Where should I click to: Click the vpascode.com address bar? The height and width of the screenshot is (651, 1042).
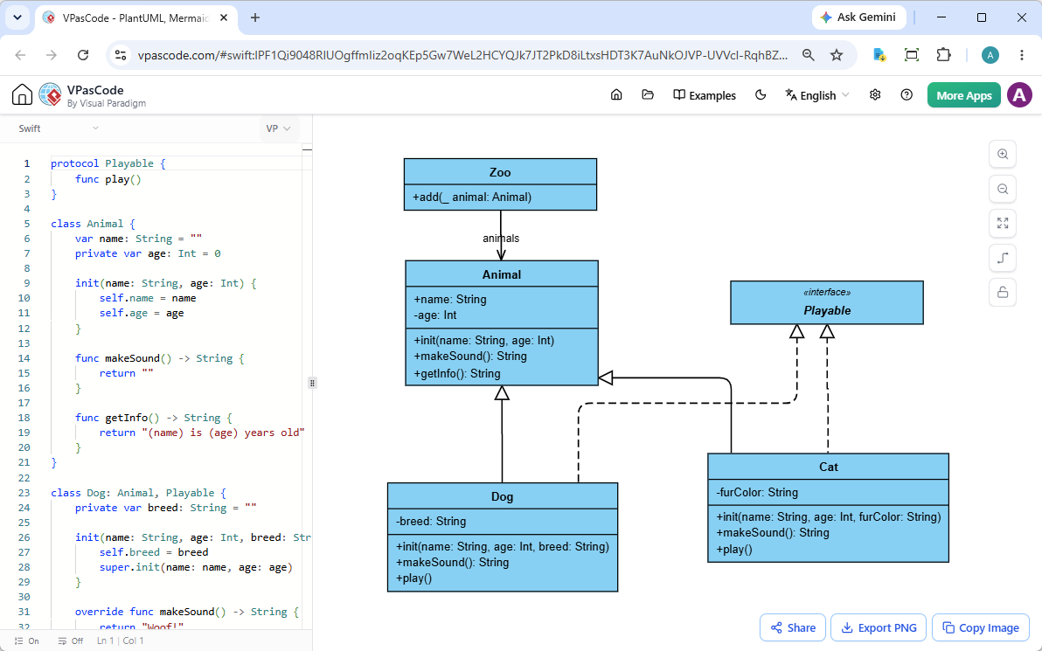pos(463,55)
